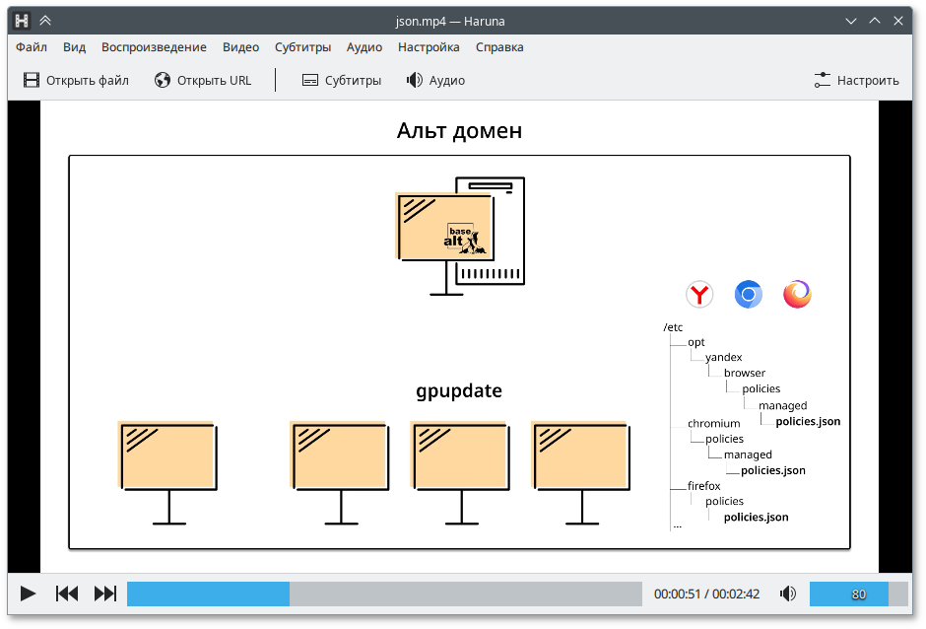The width and height of the screenshot is (926, 629).
Task: Open Настроить settings button
Action: (856, 81)
